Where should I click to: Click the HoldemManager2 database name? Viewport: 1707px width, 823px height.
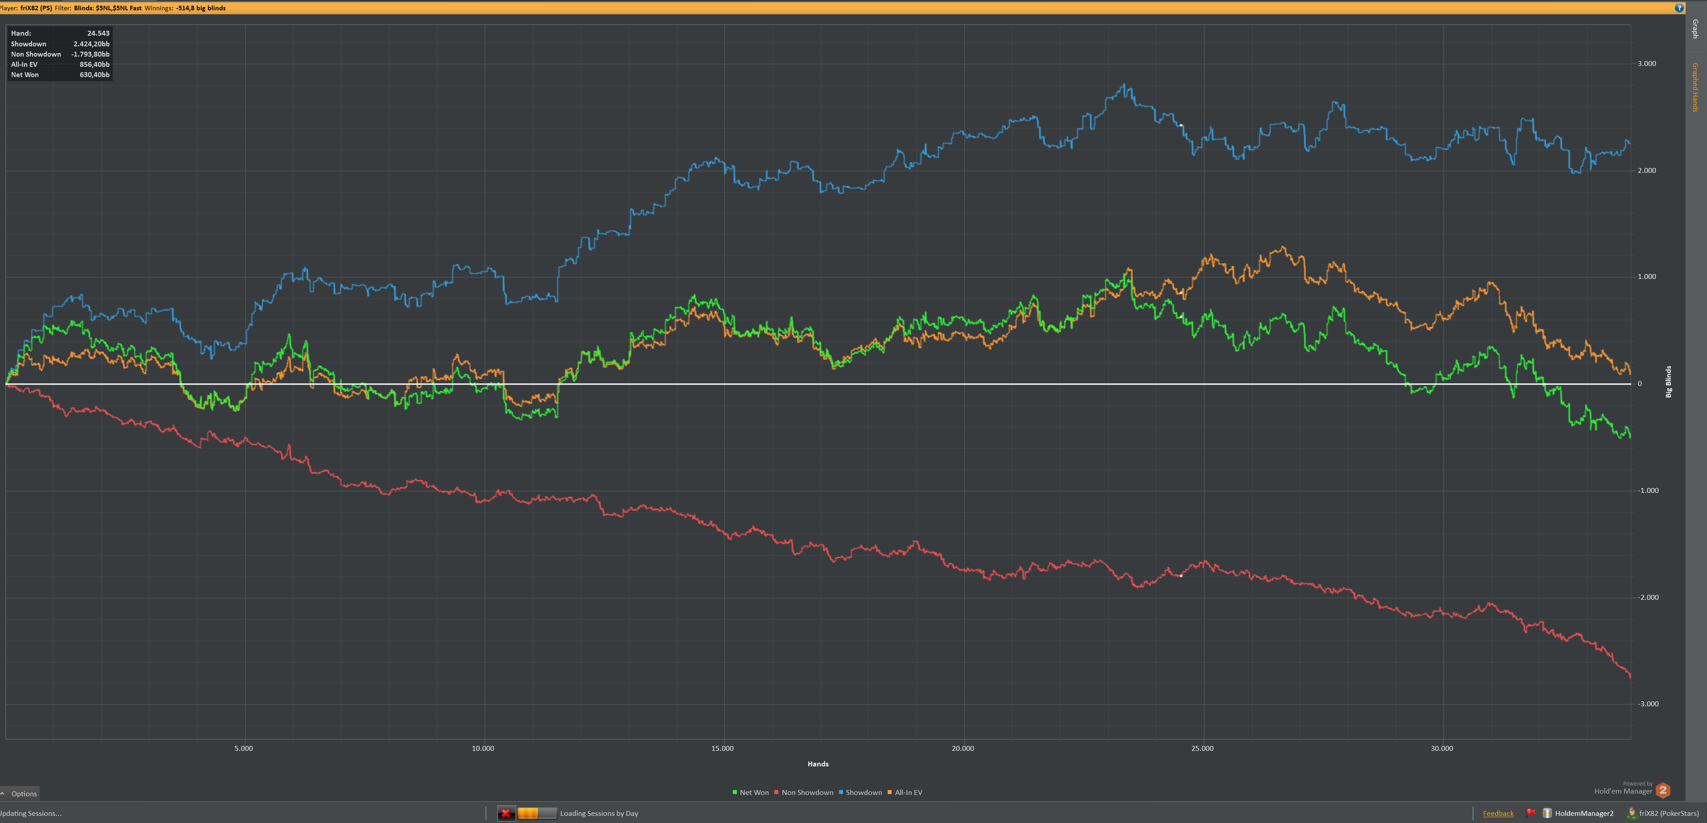pyautogui.click(x=1584, y=813)
